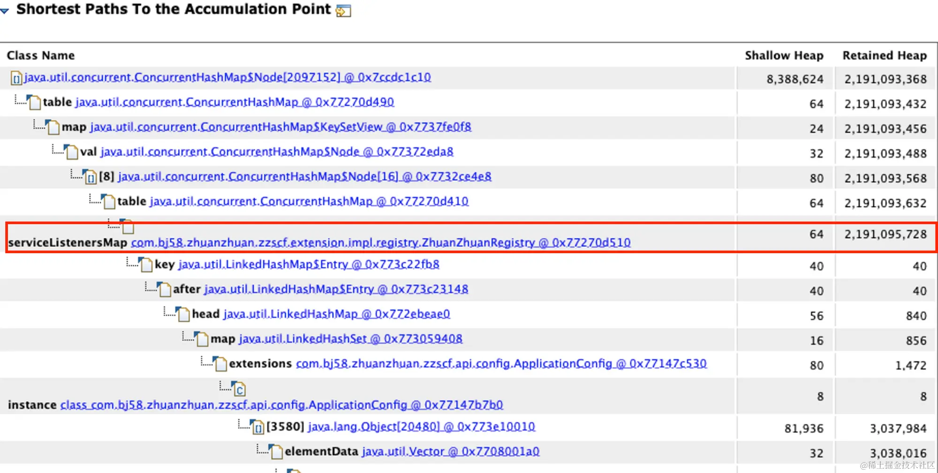
Task: Click class icon above the instance row
Action: [x=239, y=389]
